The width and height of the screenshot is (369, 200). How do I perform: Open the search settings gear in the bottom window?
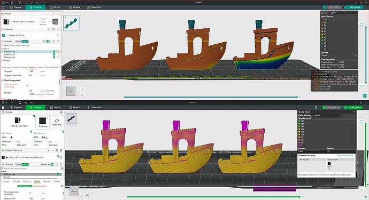tap(62, 169)
